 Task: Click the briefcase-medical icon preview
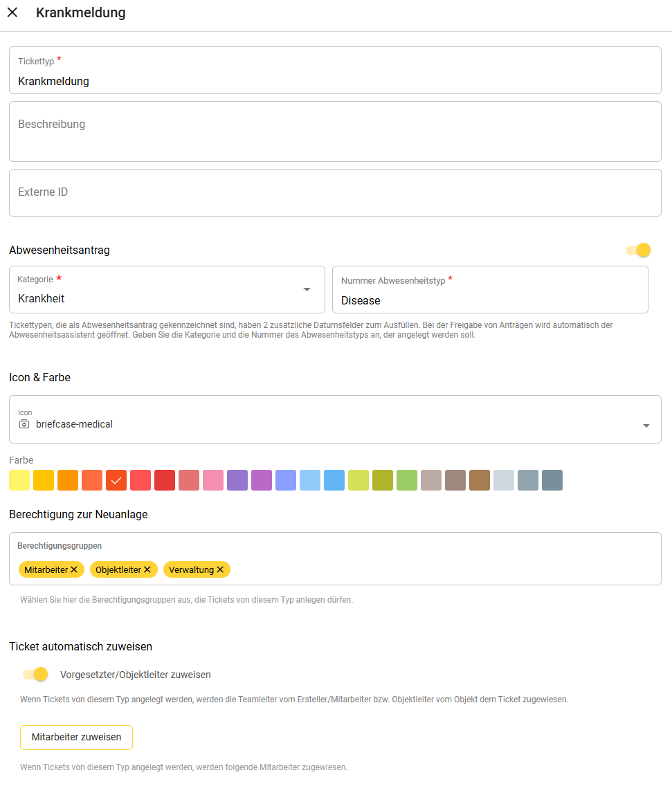(x=24, y=424)
